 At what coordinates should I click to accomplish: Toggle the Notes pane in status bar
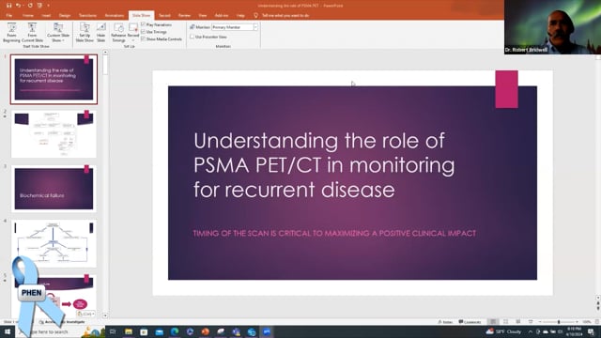tap(445, 322)
